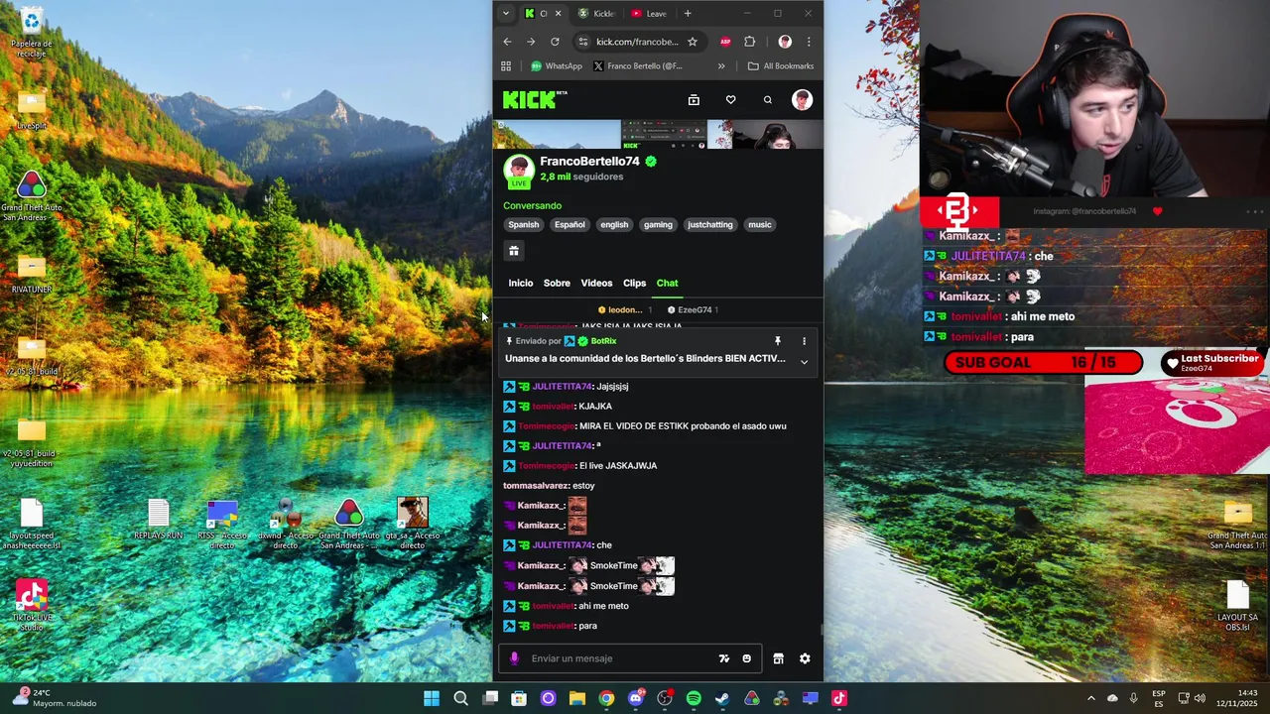The height and width of the screenshot is (714, 1270).
Task: Open a new Chrome tab
Action: click(688, 14)
